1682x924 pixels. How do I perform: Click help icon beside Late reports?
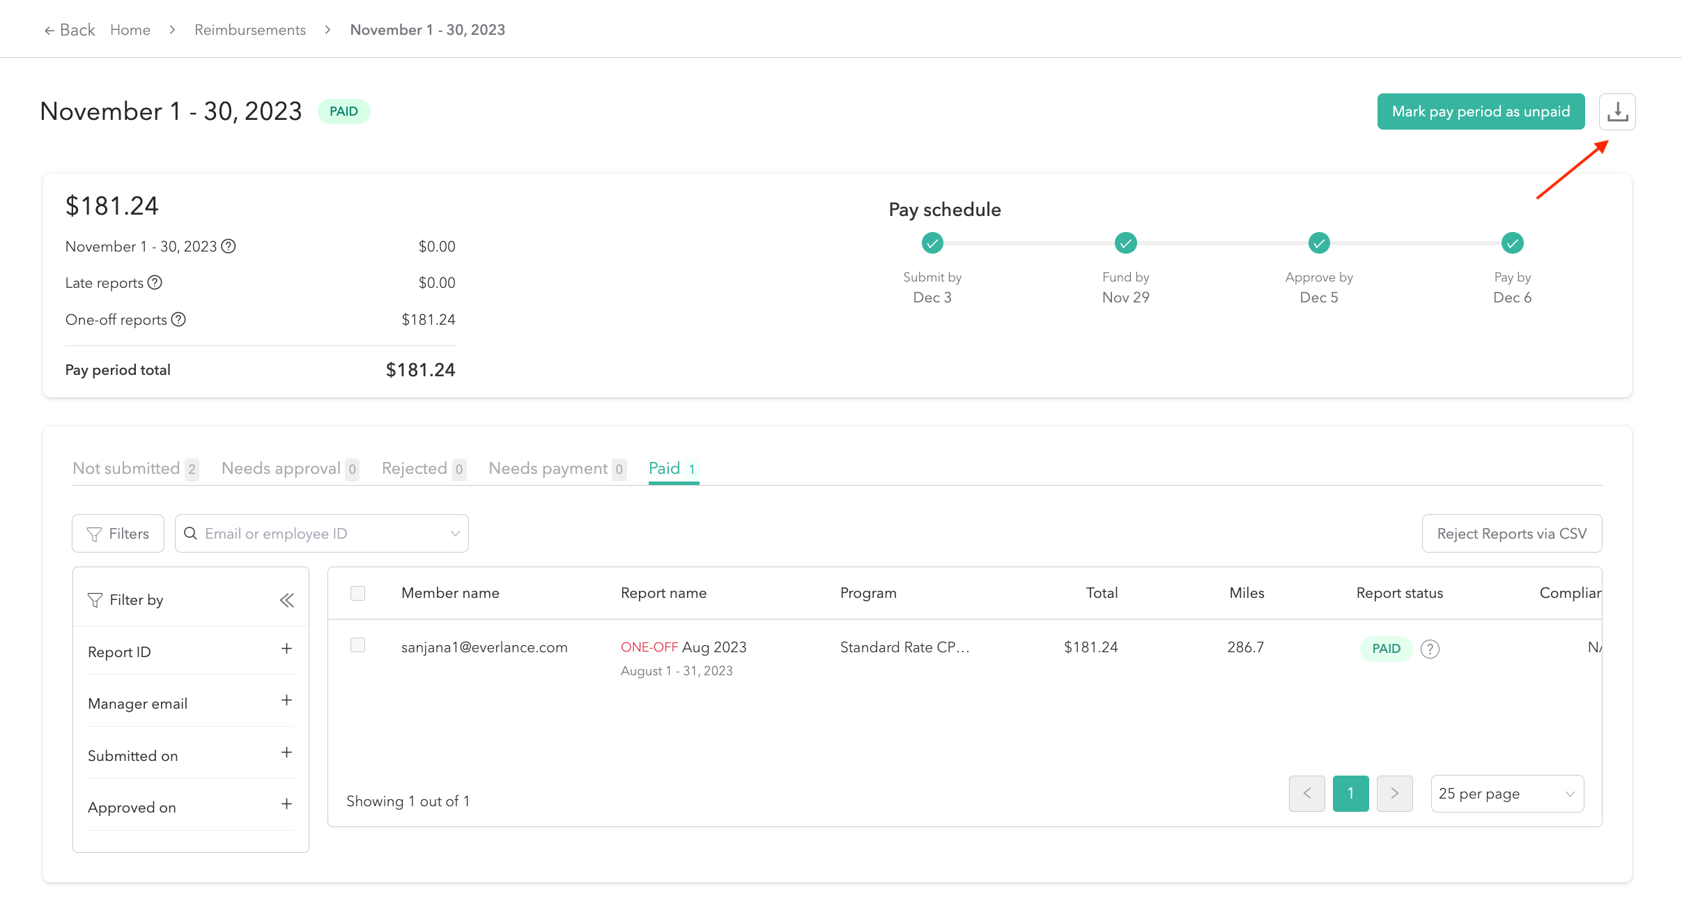coord(155,282)
